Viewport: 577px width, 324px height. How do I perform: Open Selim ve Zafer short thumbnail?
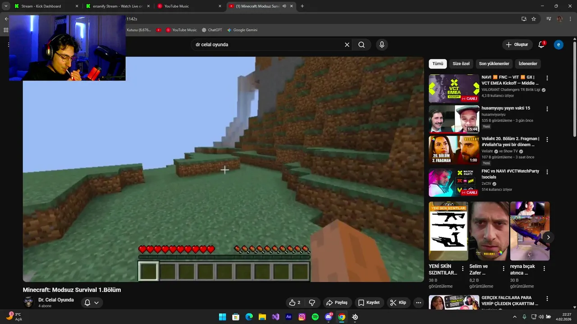(x=489, y=231)
